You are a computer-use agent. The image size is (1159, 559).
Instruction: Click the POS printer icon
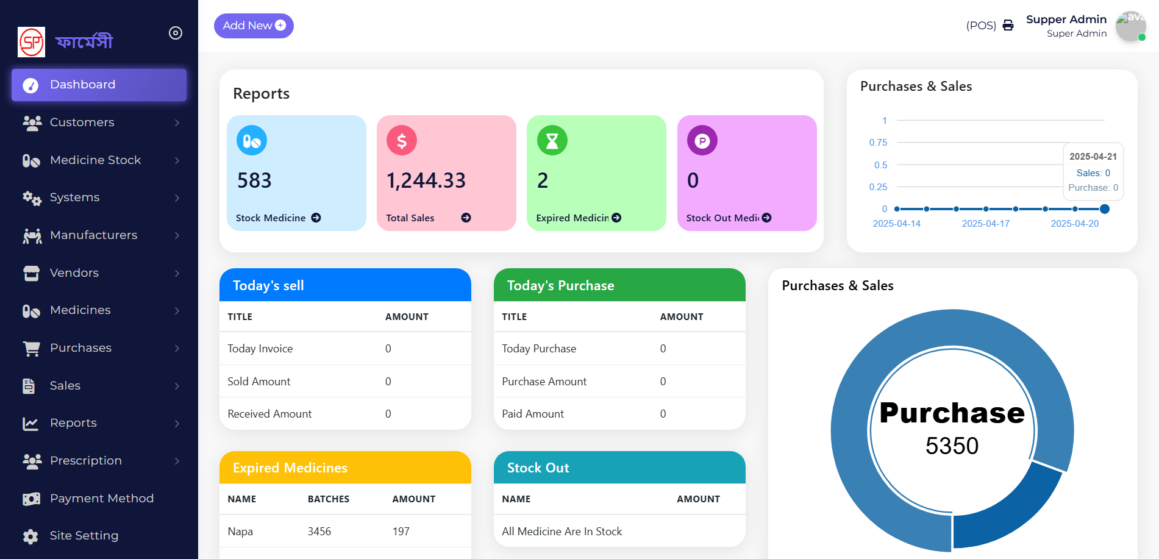click(1008, 26)
